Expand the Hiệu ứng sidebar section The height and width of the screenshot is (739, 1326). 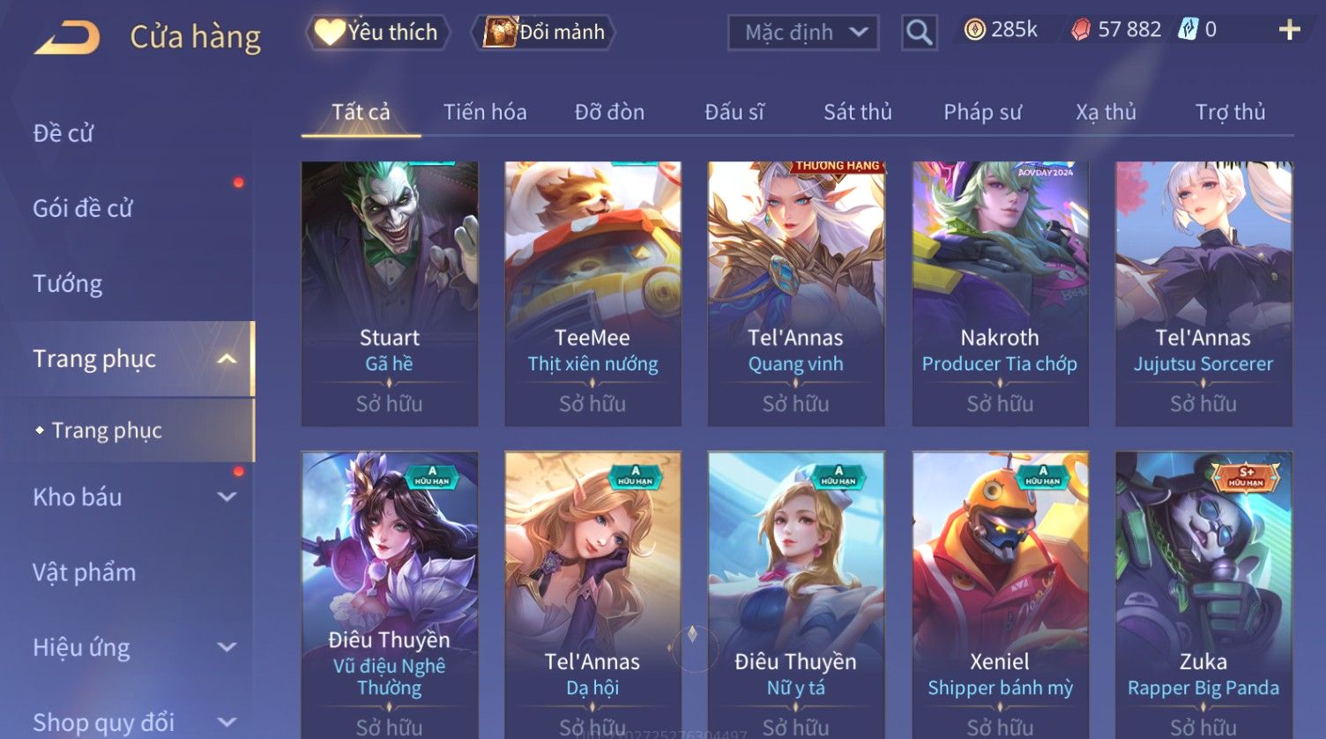point(227,647)
